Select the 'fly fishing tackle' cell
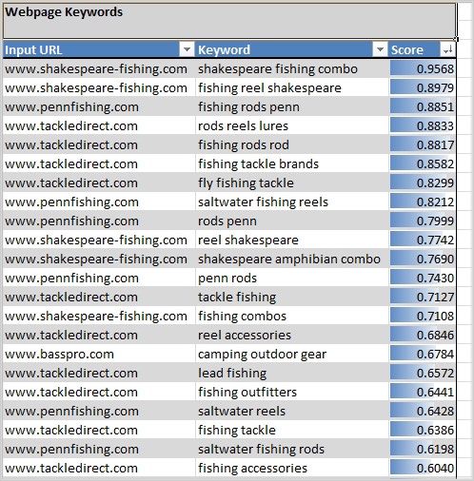Image resolution: width=474 pixels, height=481 pixels. point(292,183)
